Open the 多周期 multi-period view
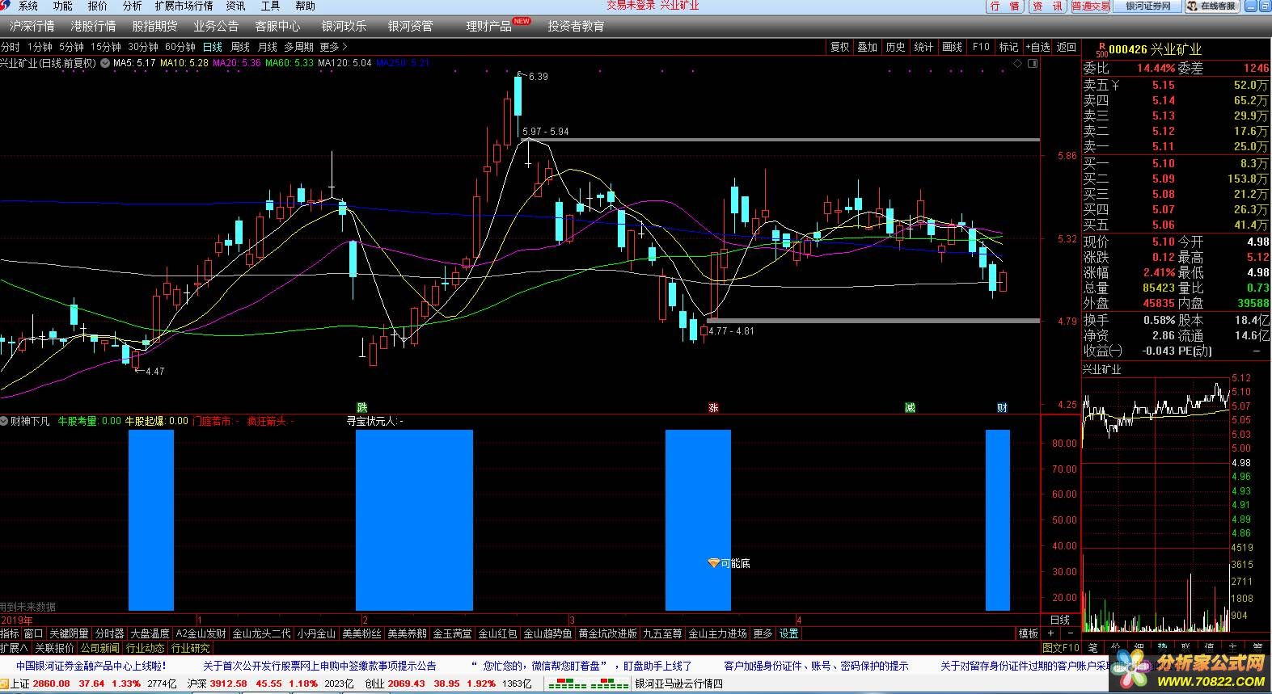 point(298,47)
